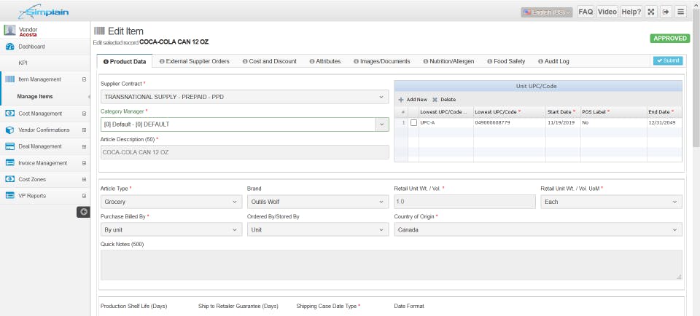The width and height of the screenshot is (700, 316).
Task: Open the hamburger menu icon
Action: (680, 12)
